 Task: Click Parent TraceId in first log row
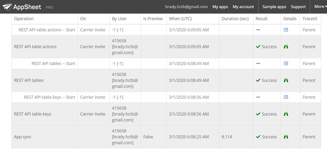pos(309,30)
